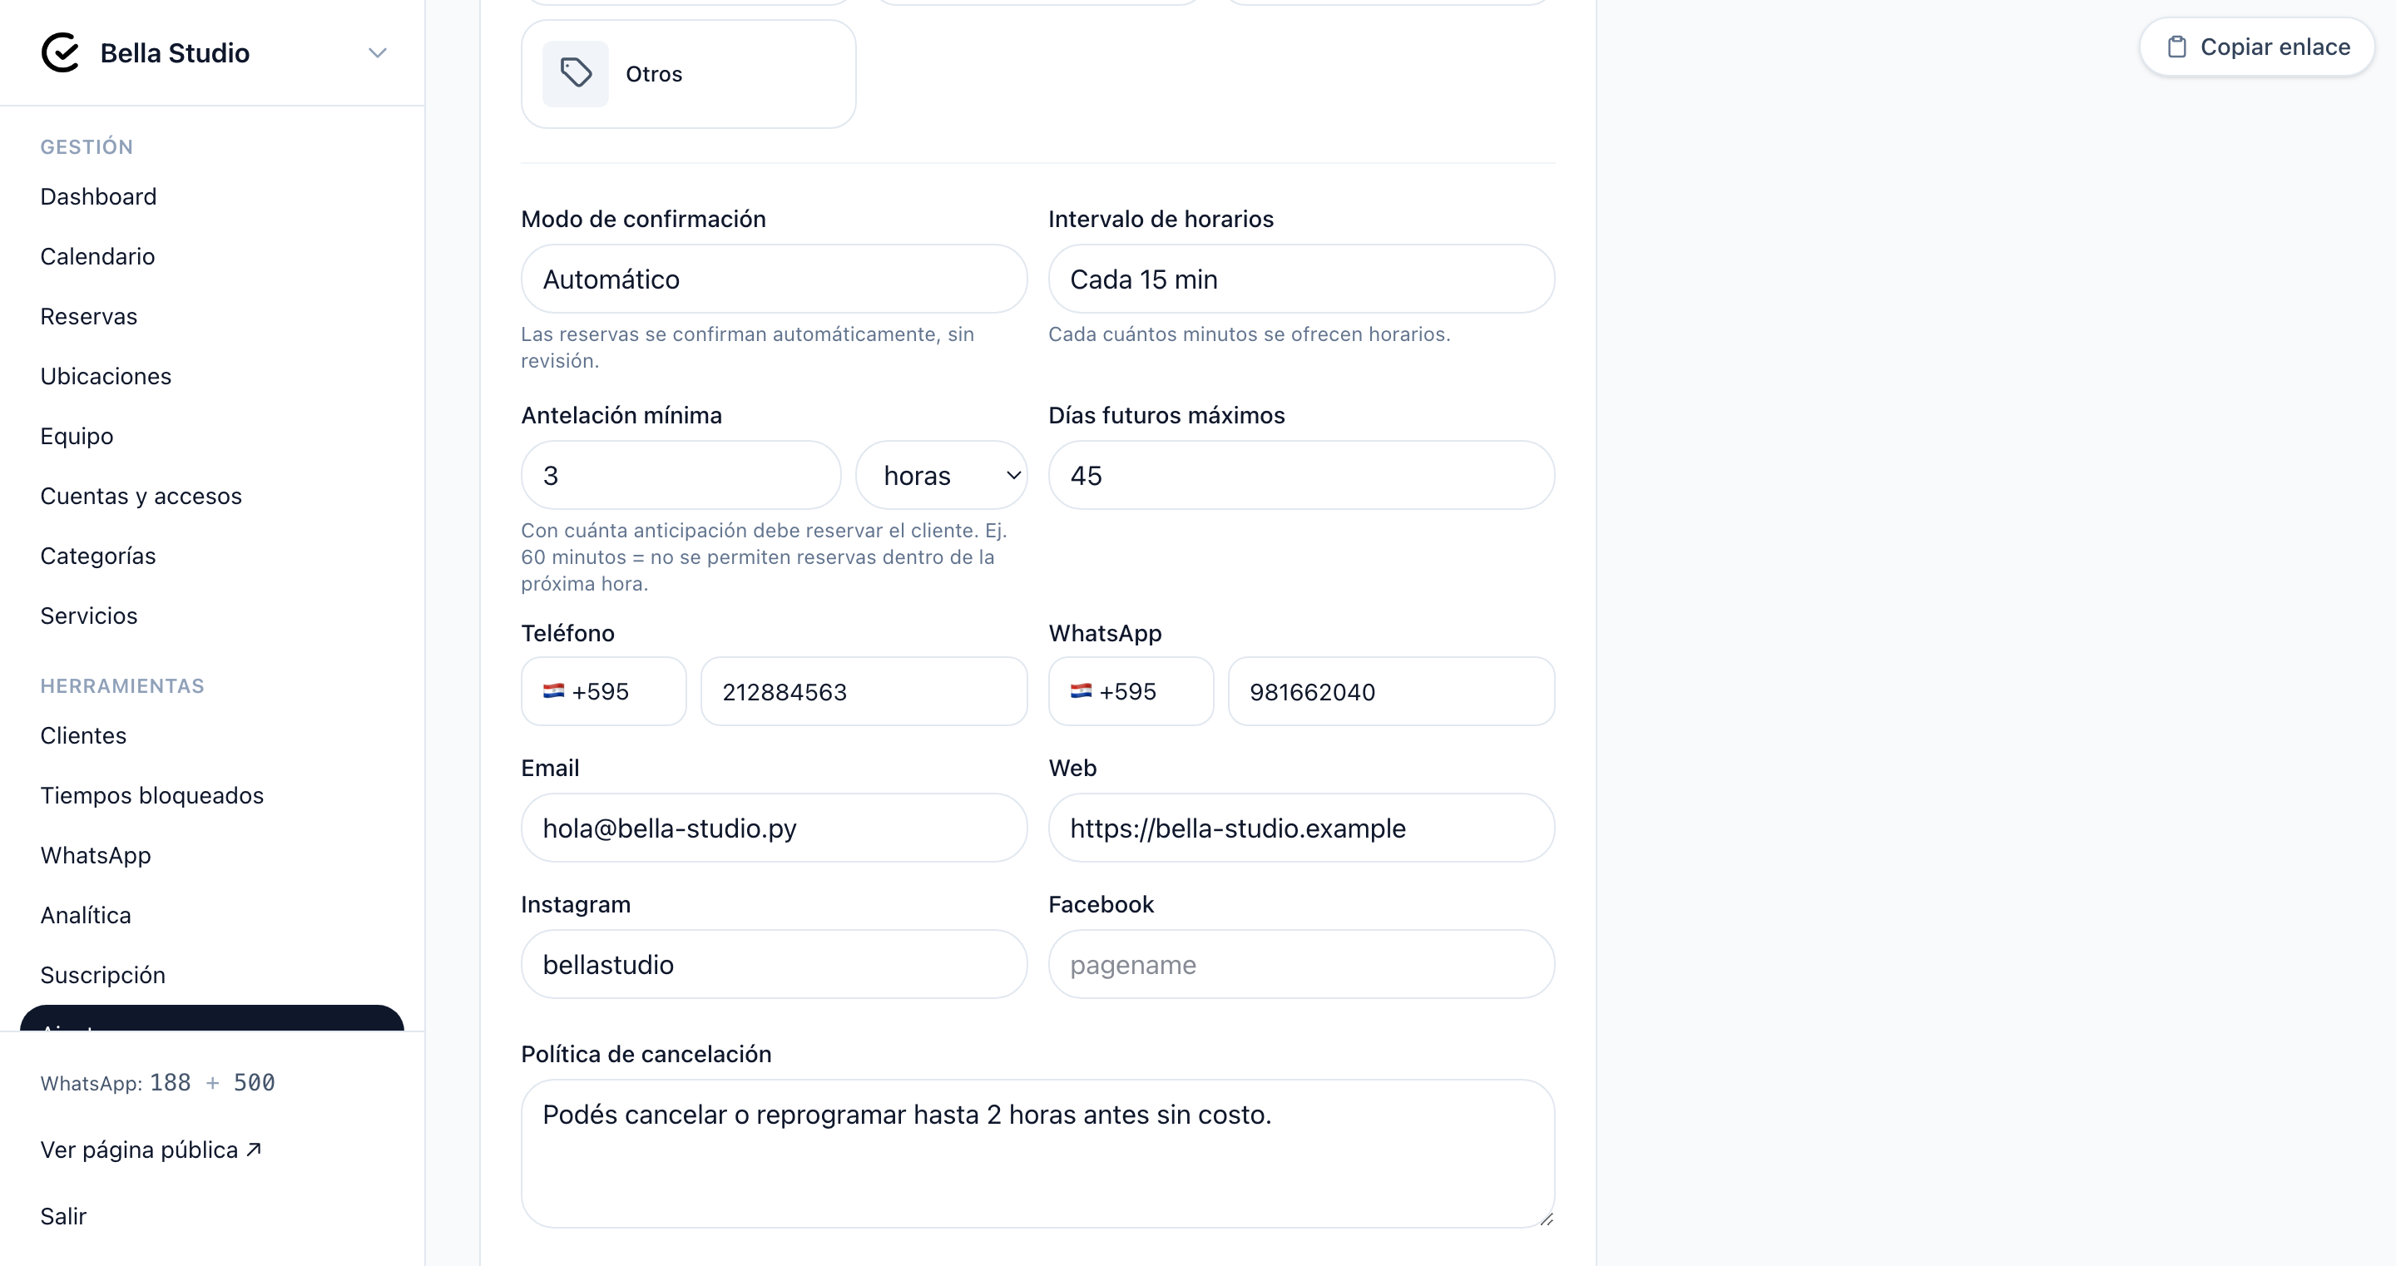Go to Suscripción page

(x=103, y=976)
